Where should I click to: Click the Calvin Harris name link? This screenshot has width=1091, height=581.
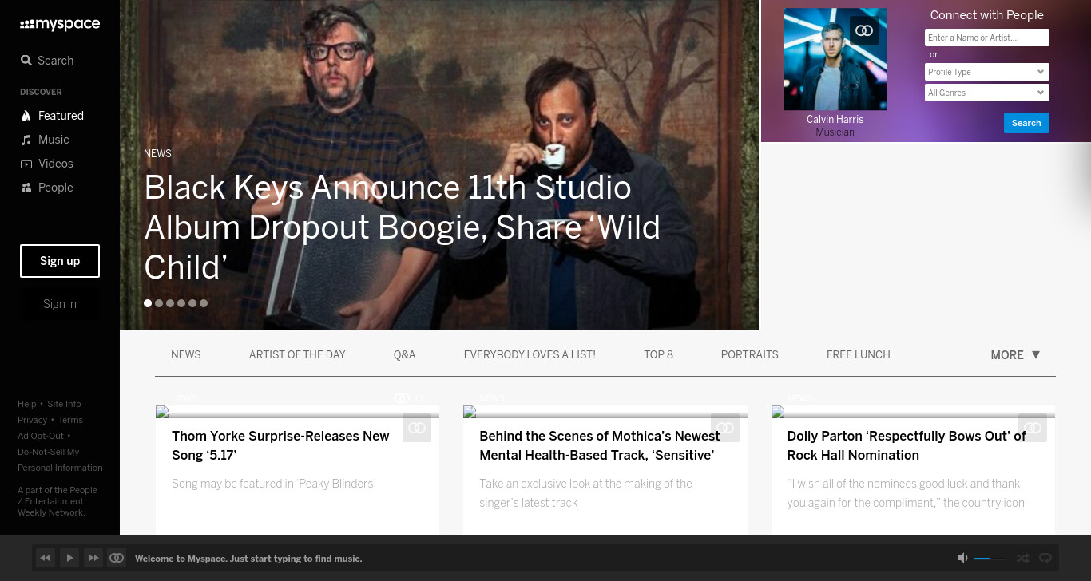[x=835, y=120]
